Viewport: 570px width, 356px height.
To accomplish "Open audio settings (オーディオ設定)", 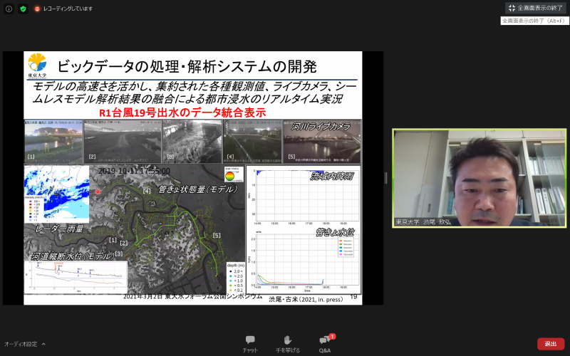I will 21,344.
